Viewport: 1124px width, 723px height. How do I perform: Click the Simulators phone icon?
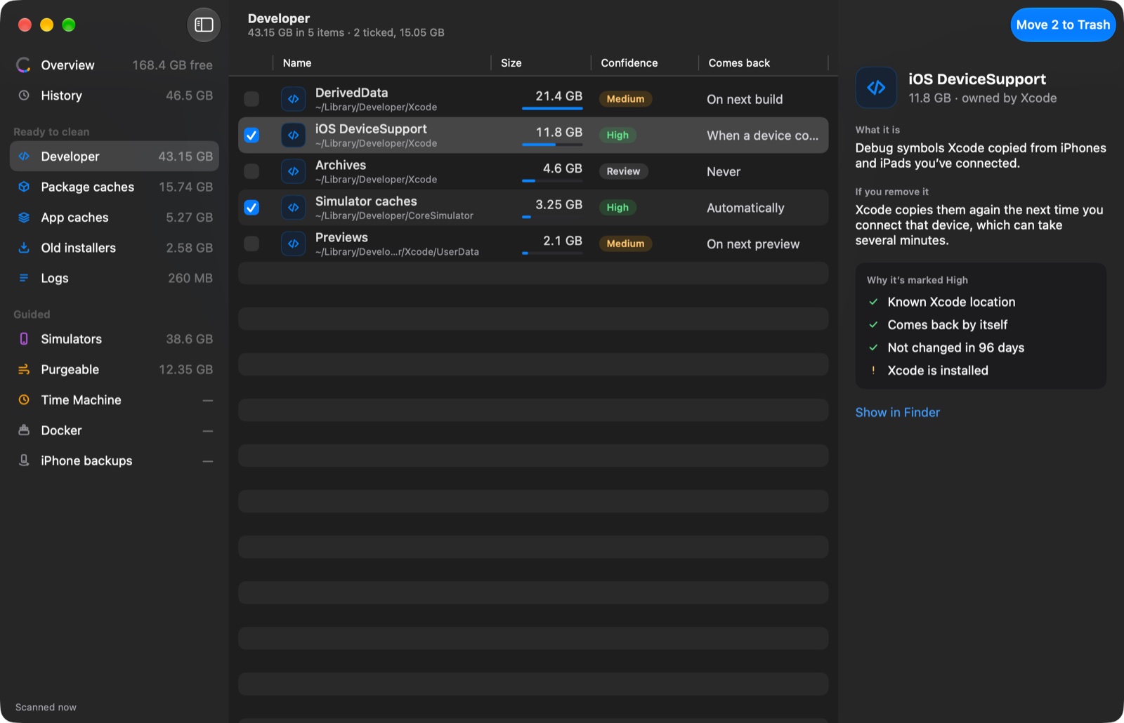pyautogui.click(x=24, y=339)
